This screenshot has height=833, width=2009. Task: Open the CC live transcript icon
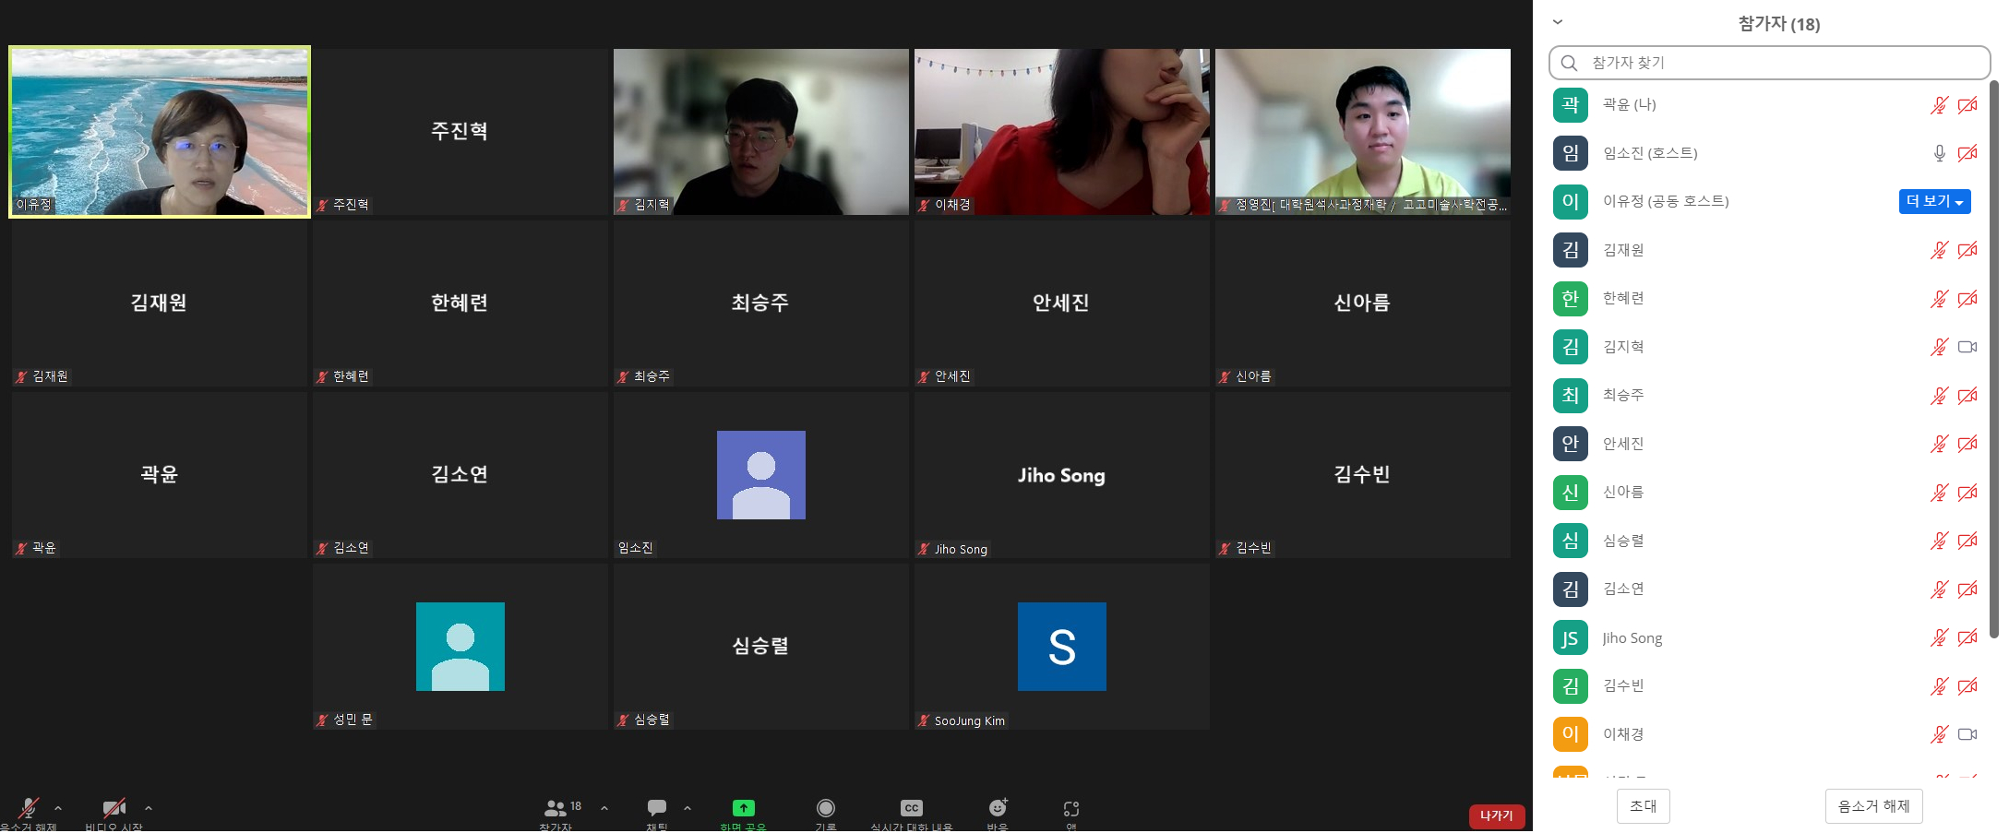click(x=911, y=808)
